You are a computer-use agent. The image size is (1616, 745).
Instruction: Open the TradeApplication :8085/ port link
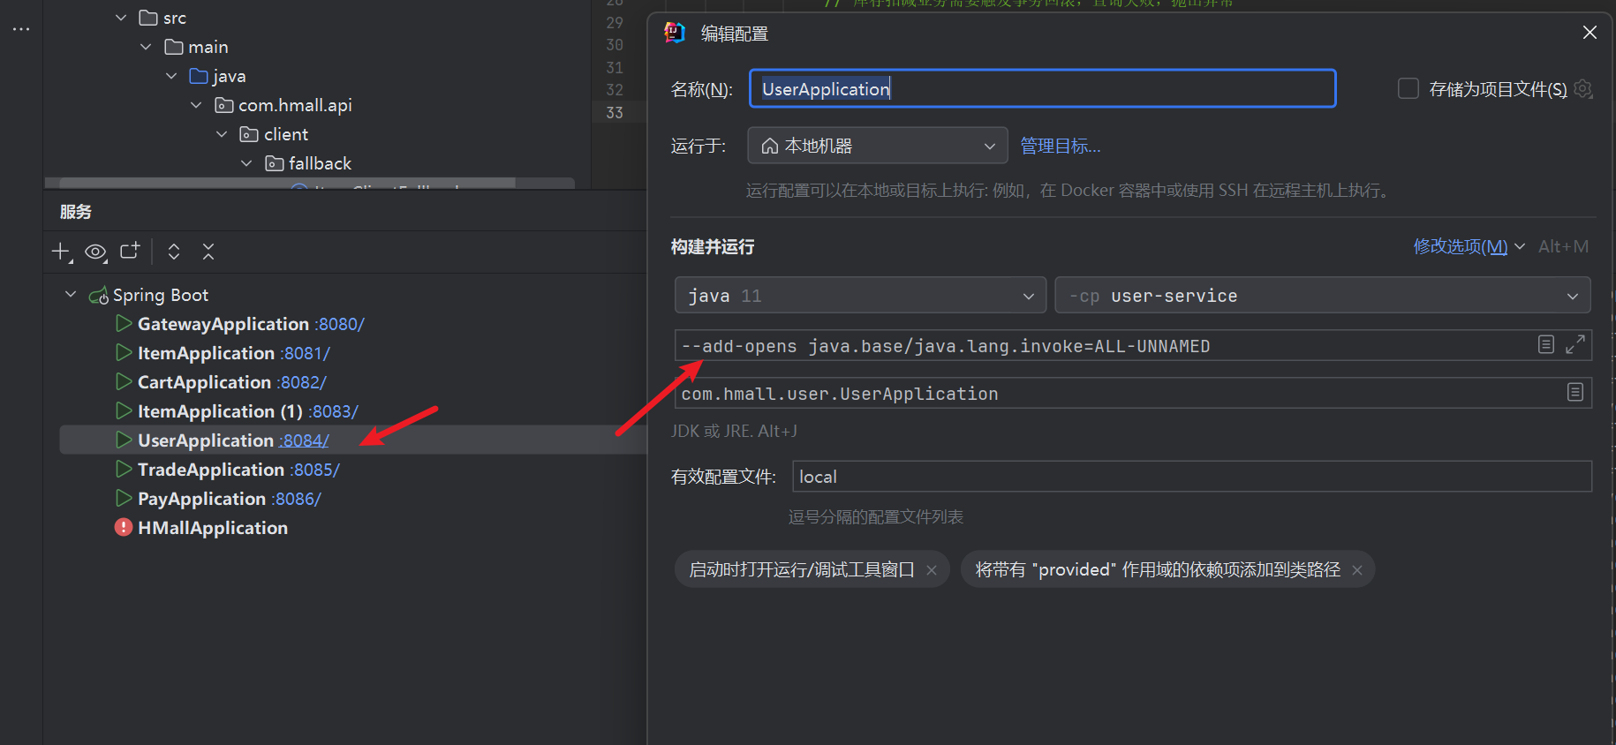315,470
